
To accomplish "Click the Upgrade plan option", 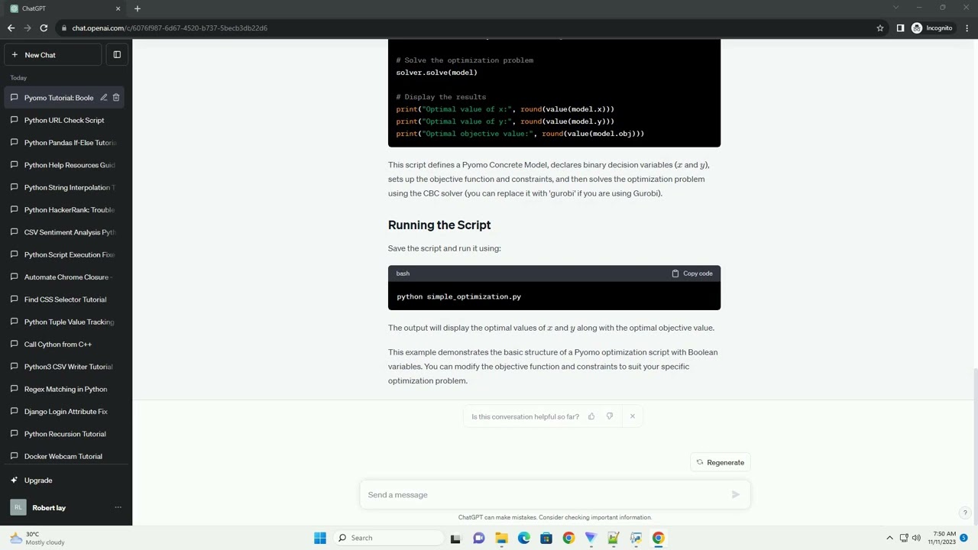I will point(66,480).
